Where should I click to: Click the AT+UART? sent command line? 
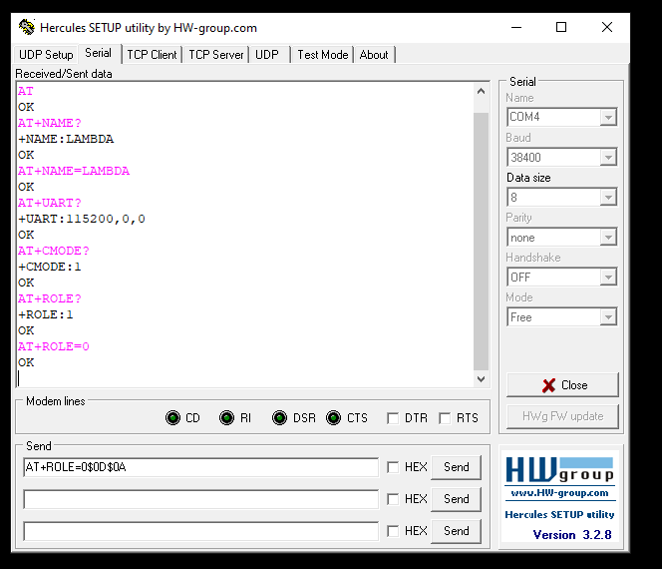point(50,203)
